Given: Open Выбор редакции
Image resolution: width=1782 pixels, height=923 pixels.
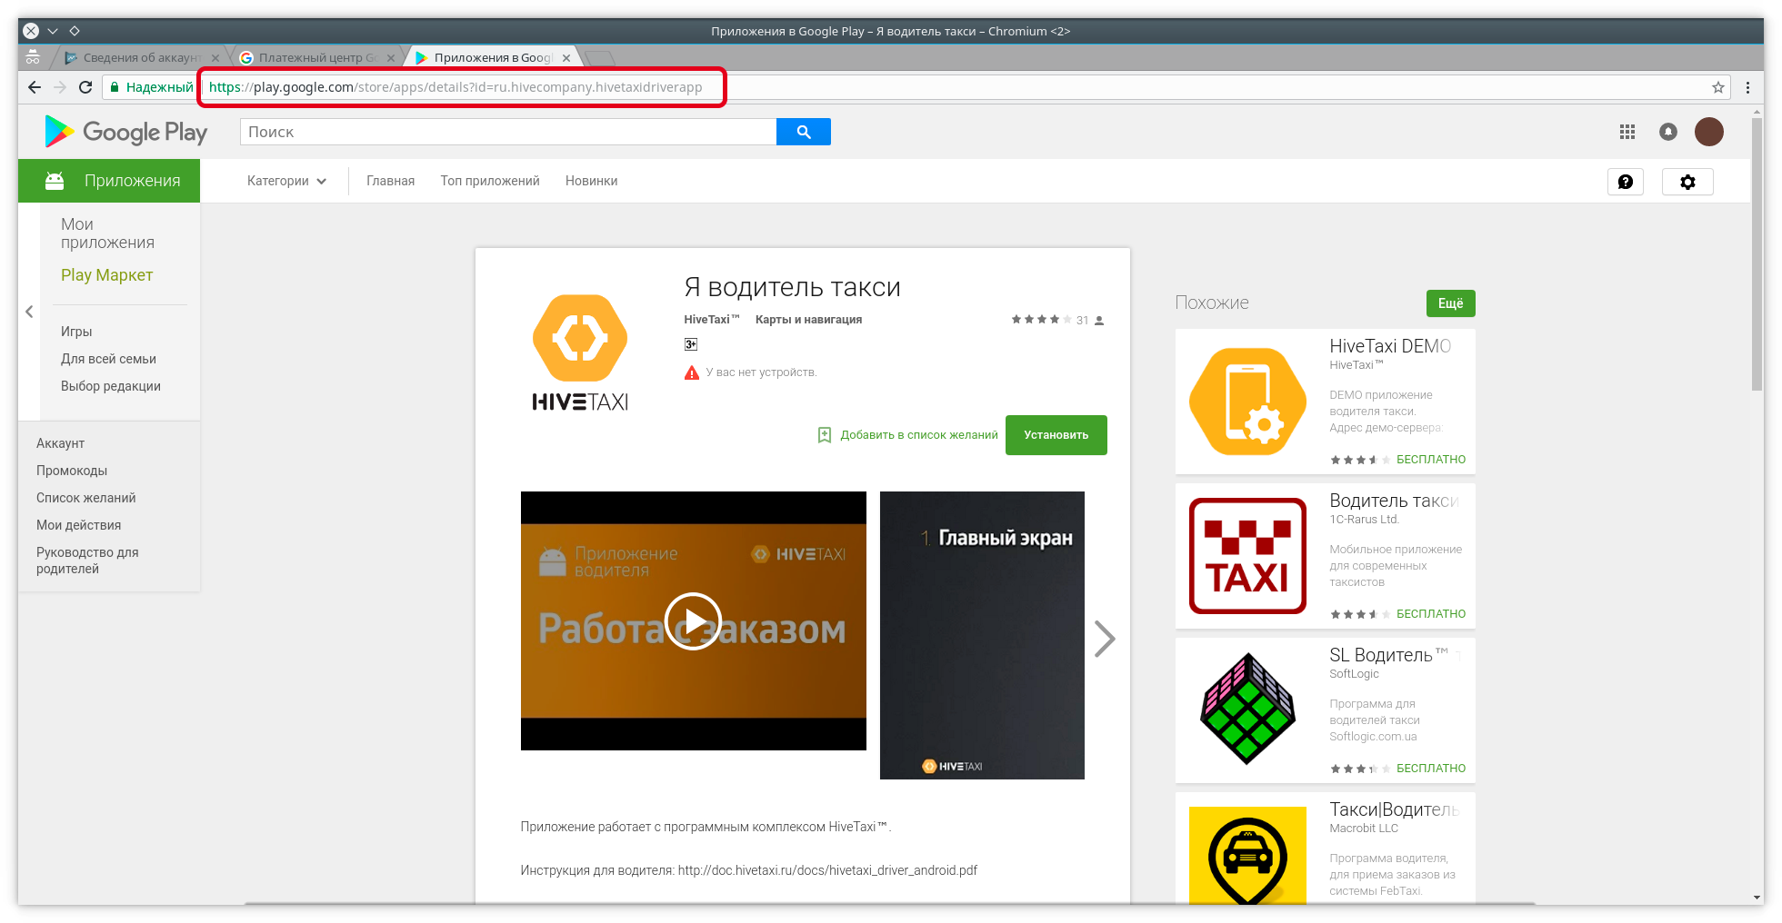Looking at the screenshot, I should pos(111,386).
